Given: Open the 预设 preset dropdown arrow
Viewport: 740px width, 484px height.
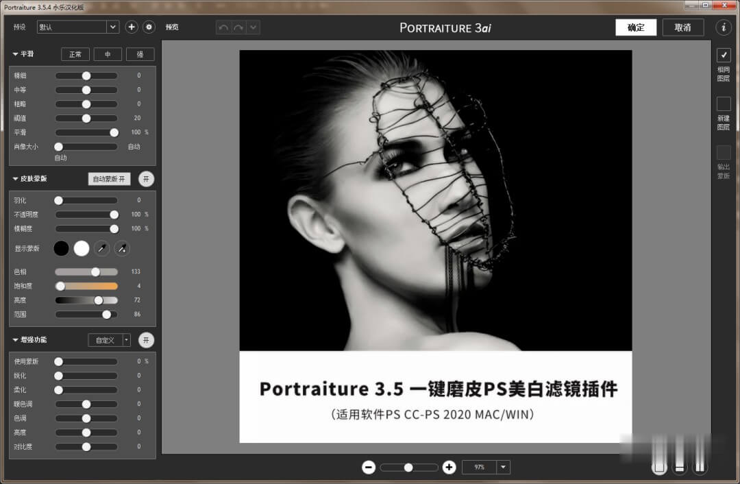Looking at the screenshot, I should pos(113,27).
